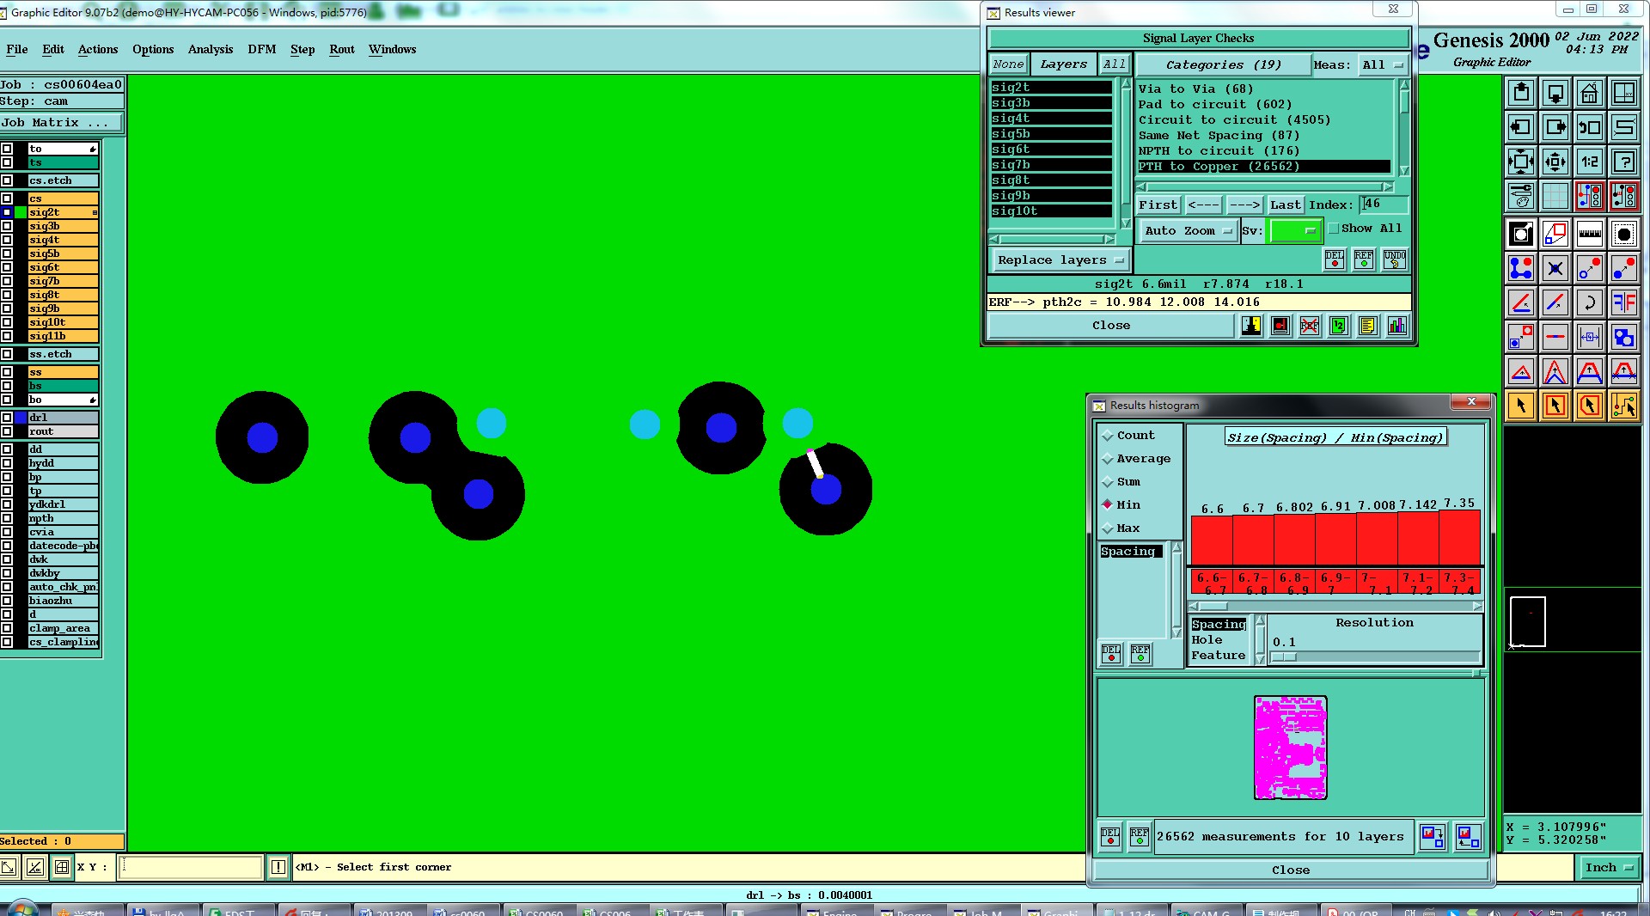Click the Last result button
Screen dimensions: 1650x916
tap(1286, 205)
